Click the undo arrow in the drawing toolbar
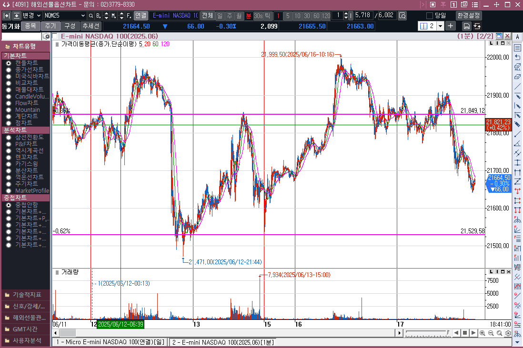 (517, 57)
